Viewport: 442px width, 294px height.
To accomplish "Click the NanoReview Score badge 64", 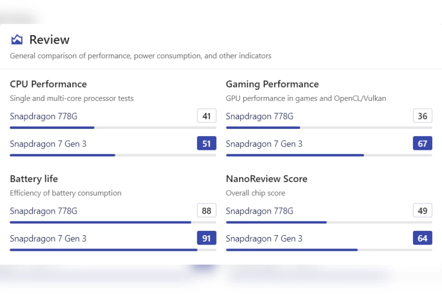I will point(422,239).
